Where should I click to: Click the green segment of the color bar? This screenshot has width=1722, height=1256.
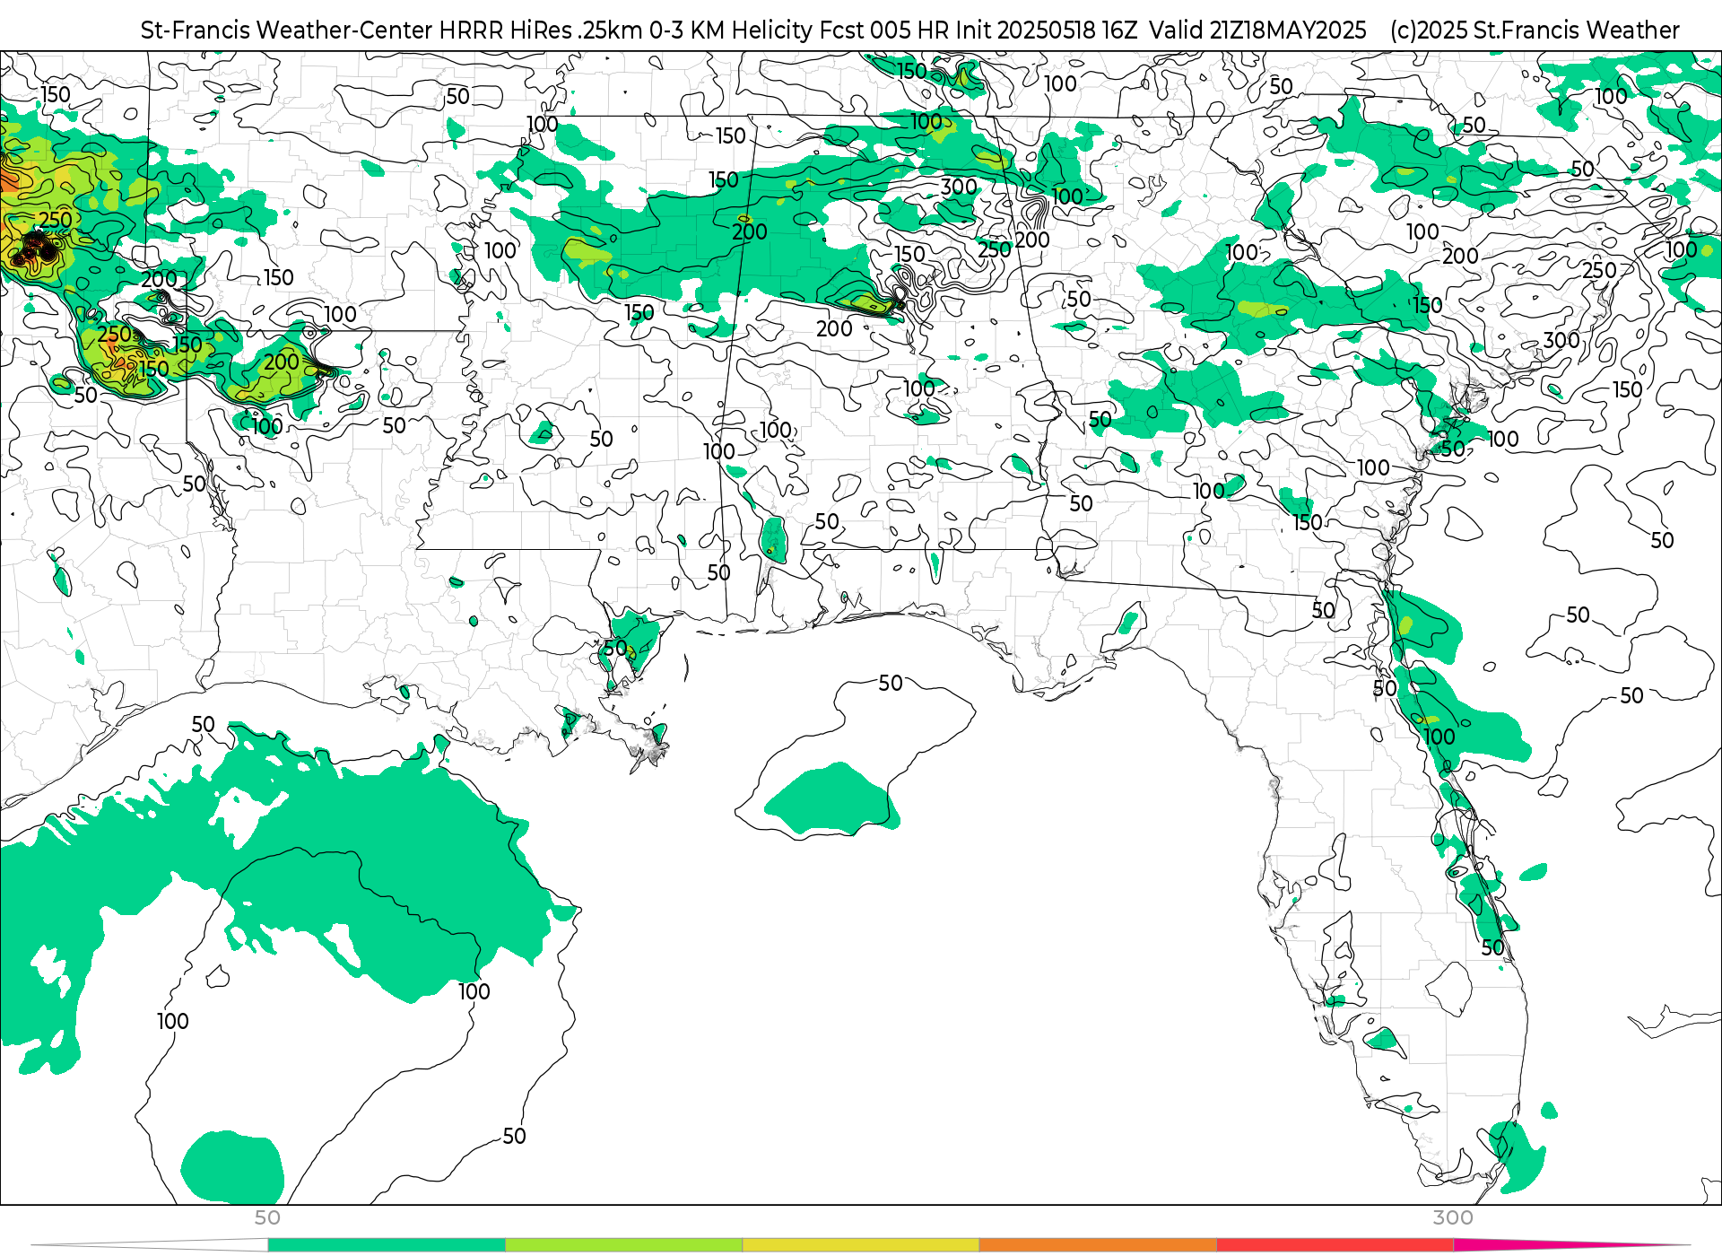click(x=387, y=1245)
